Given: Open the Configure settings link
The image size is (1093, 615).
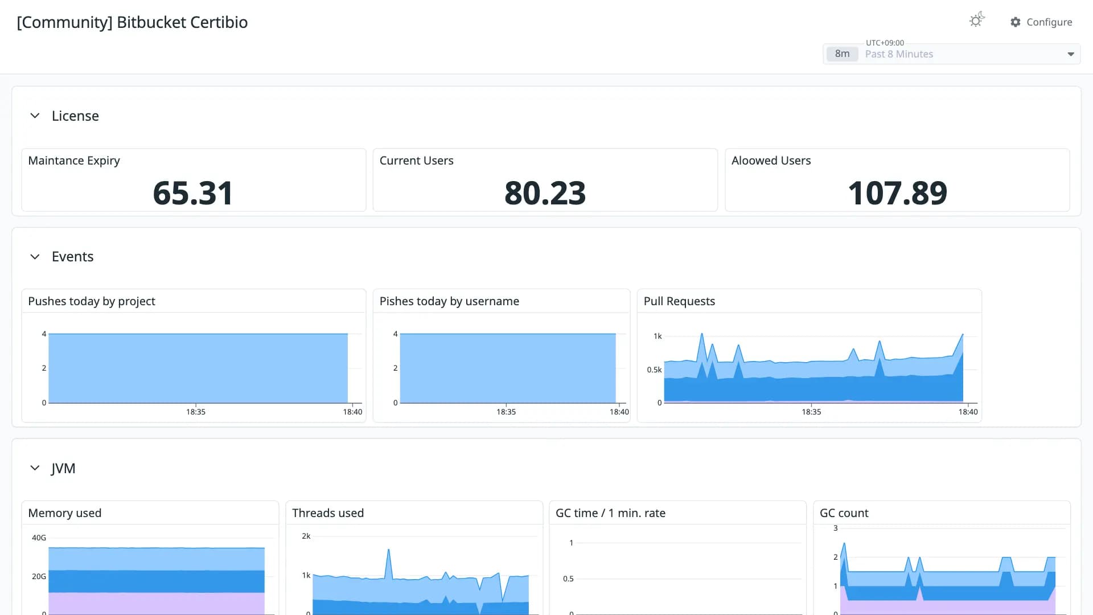Looking at the screenshot, I should coord(1041,22).
